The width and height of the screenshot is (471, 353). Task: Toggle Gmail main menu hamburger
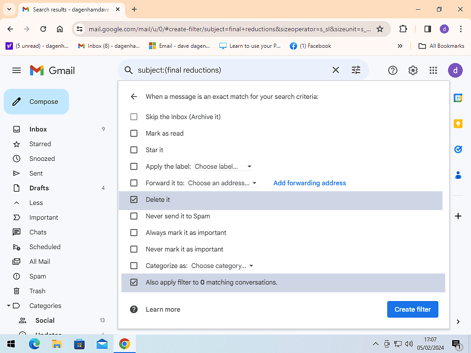coord(17,70)
